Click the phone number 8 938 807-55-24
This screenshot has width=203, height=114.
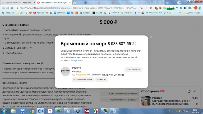(x=122, y=44)
